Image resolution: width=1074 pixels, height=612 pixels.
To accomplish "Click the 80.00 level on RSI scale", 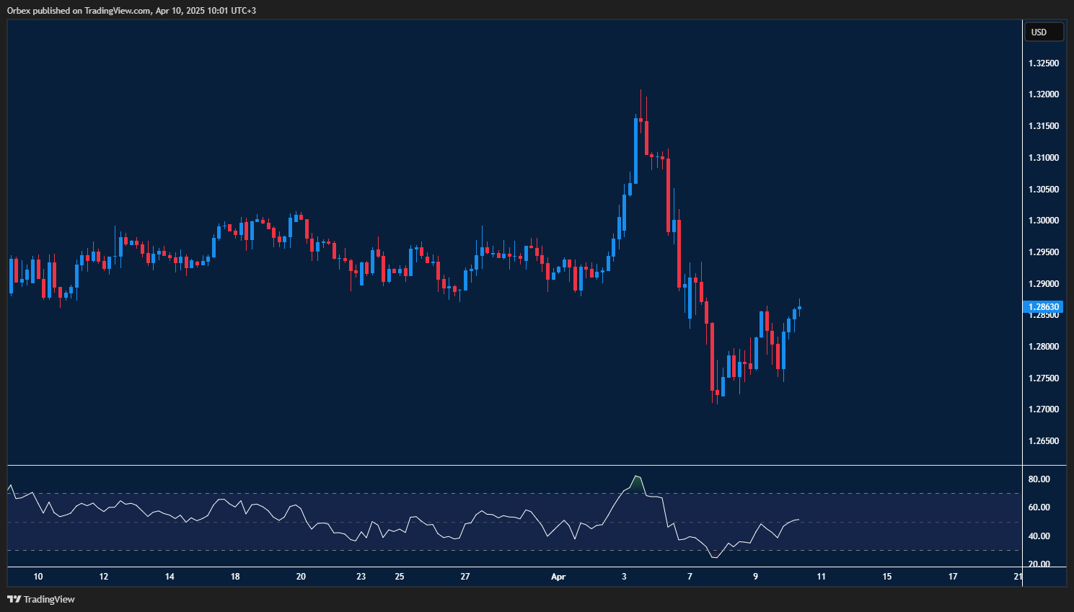I will [x=1039, y=479].
